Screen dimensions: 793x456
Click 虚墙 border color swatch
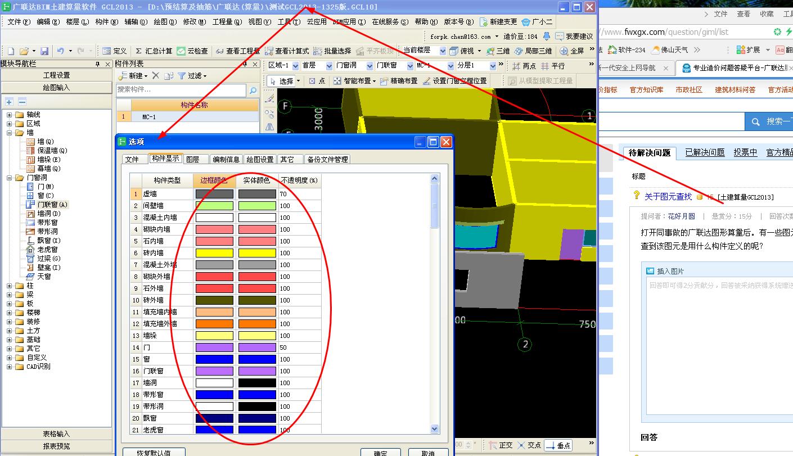[x=214, y=194]
